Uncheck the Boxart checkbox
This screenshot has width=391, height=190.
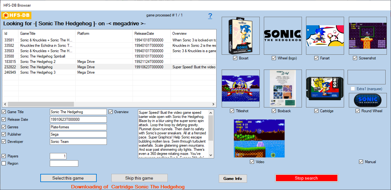coord(235,58)
